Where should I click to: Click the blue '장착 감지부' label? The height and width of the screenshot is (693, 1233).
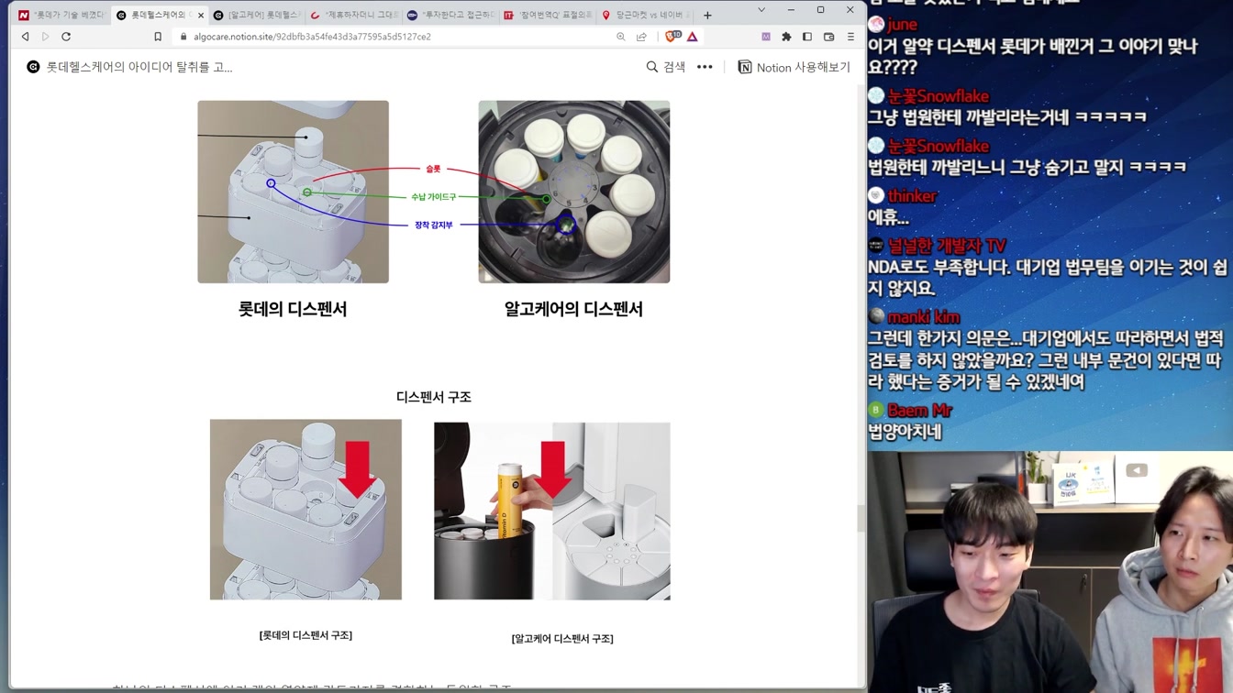coord(433,225)
